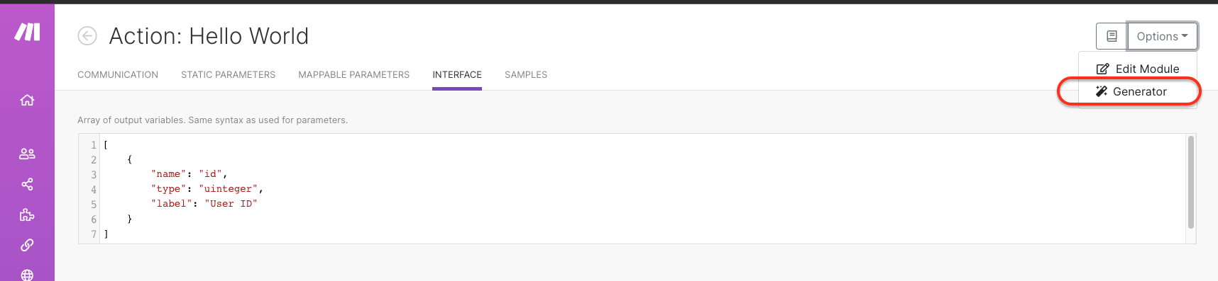Viewport: 1218px width, 281px height.
Task: Open the puzzle piece Templates icon
Action: pos(27,214)
